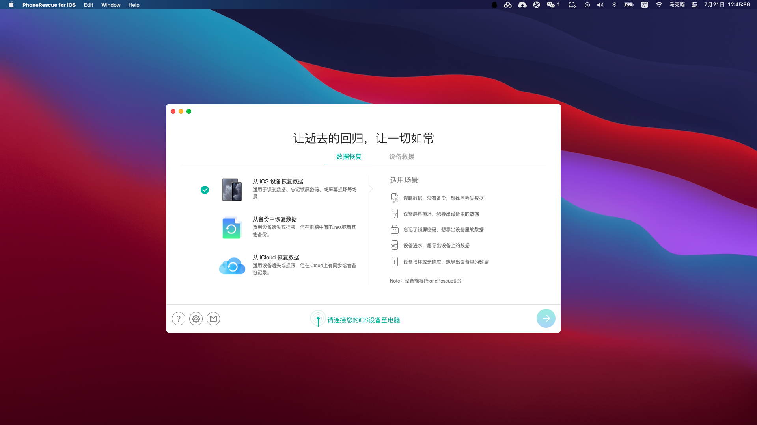The image size is (757, 425).
Task: Click the input method grid icon
Action: click(x=645, y=5)
